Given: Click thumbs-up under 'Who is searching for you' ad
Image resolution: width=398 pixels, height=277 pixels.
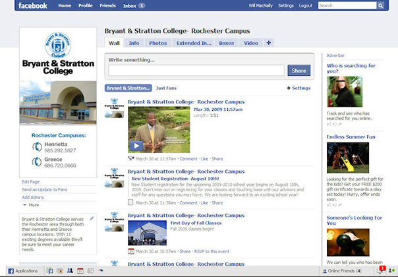Looking at the screenshot, I should pyautogui.click(x=329, y=124).
